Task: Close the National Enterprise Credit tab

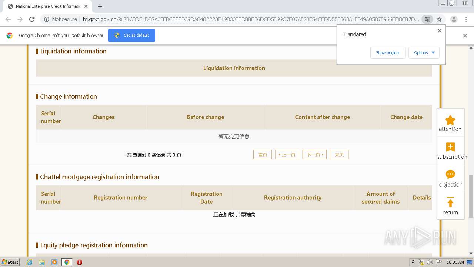Action: 86,6
